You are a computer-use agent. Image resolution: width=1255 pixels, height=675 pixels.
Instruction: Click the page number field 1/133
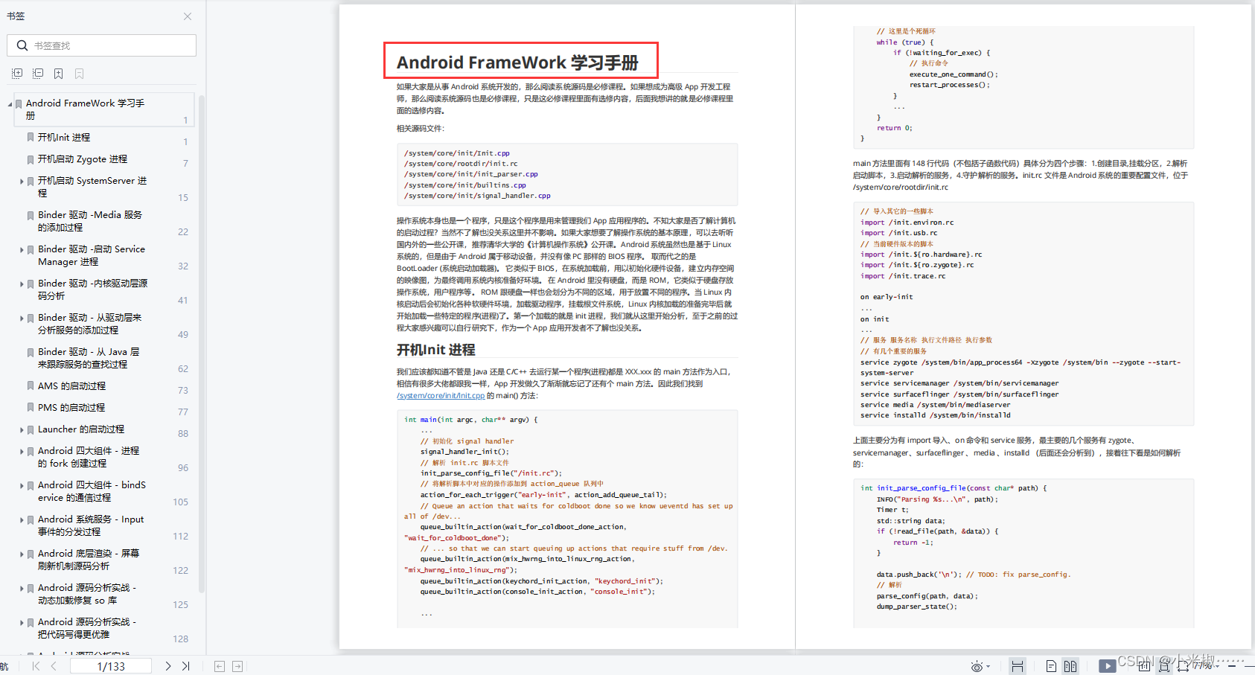point(111,666)
